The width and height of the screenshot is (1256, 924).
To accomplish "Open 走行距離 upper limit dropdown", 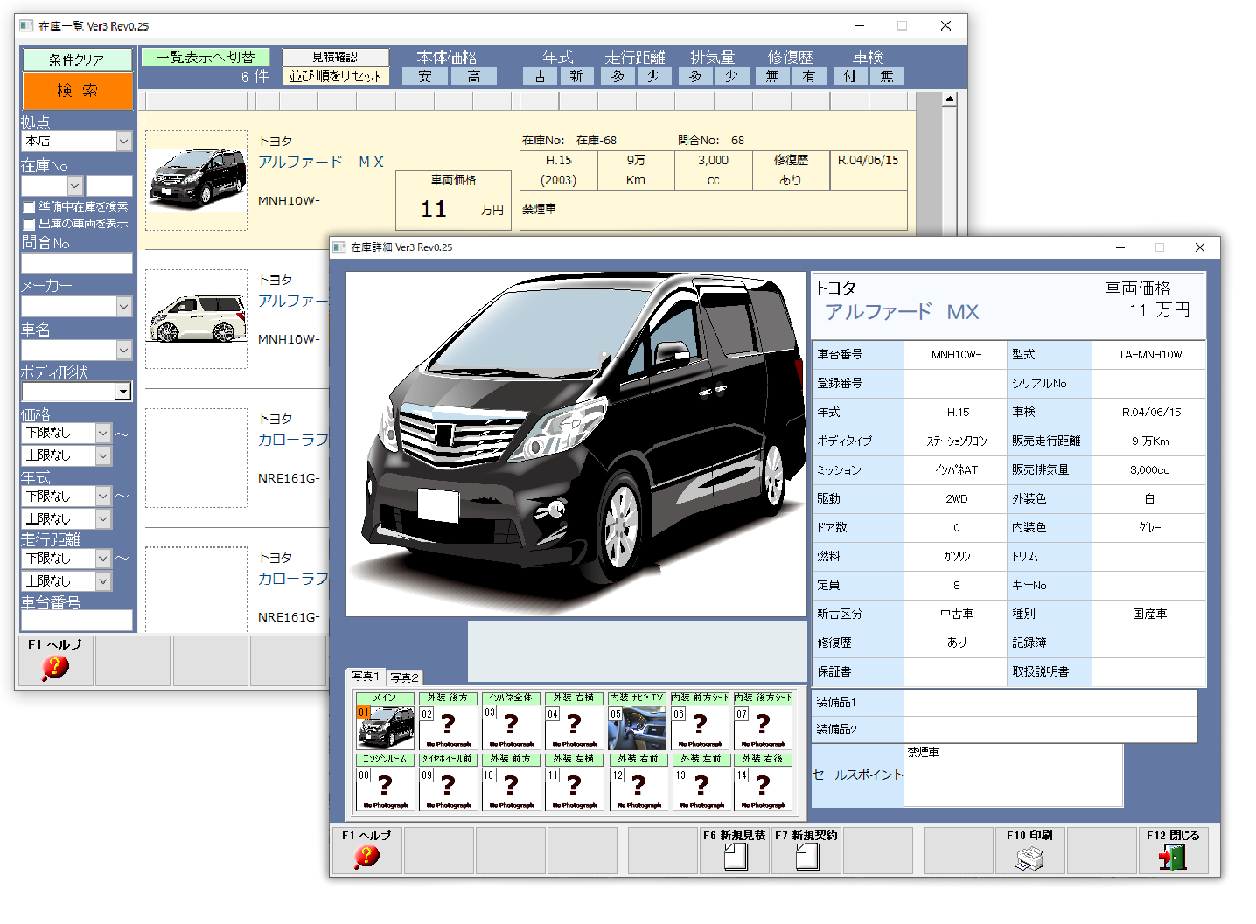I will pos(103,580).
